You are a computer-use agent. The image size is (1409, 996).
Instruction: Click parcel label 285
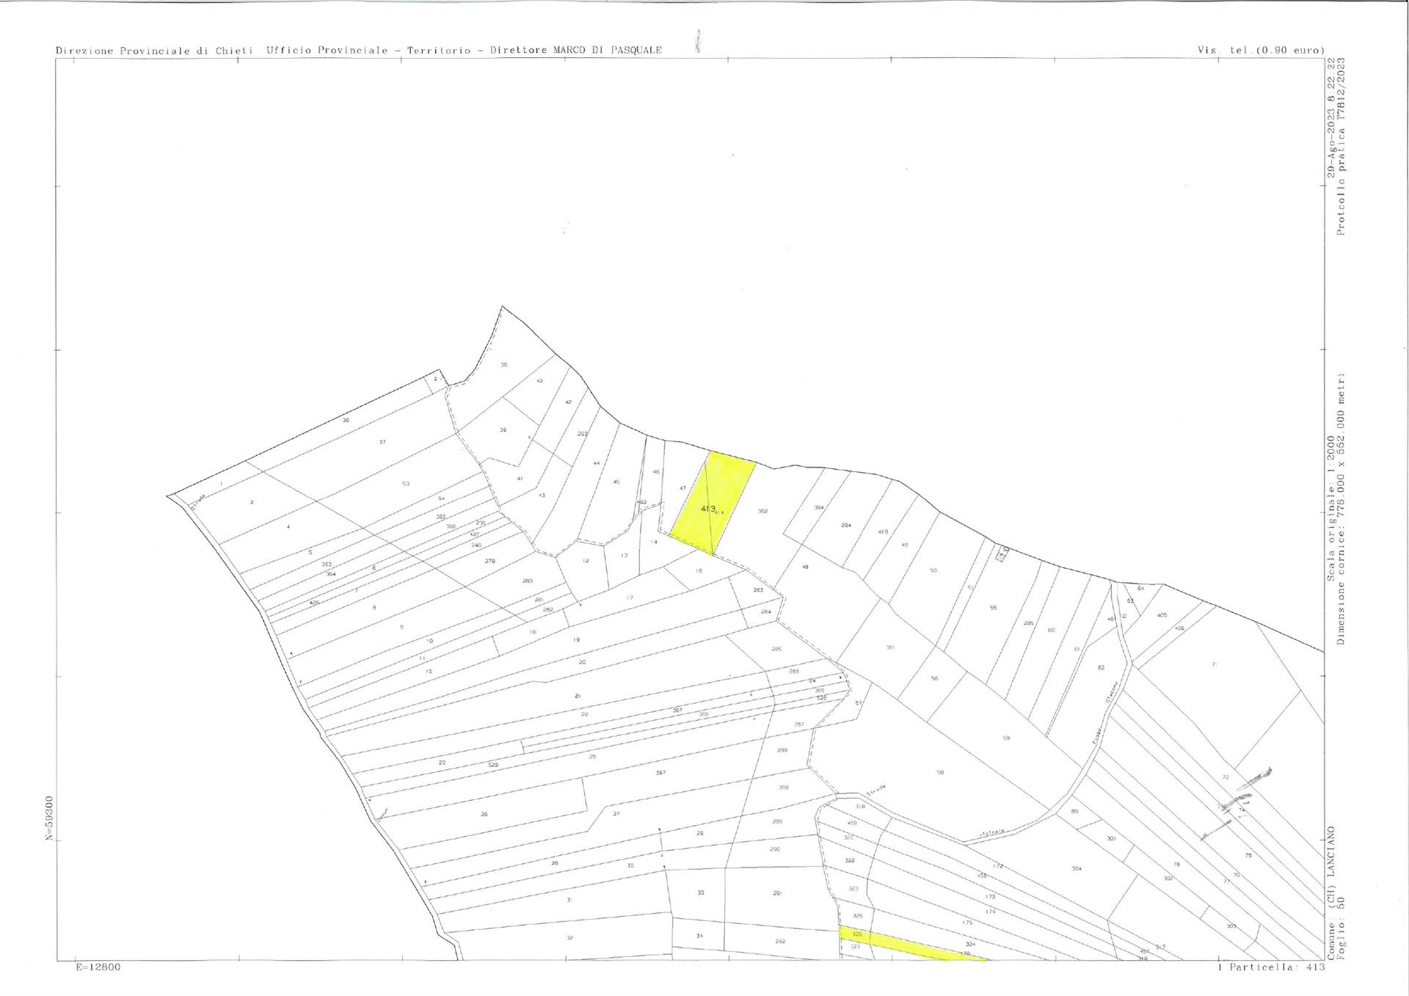pos(776,649)
